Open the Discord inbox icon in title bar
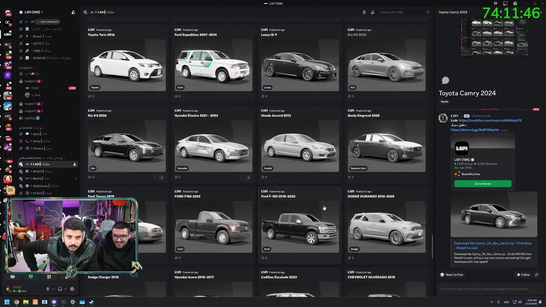Image resolution: width=546 pixels, height=307 pixels. click(505, 3)
